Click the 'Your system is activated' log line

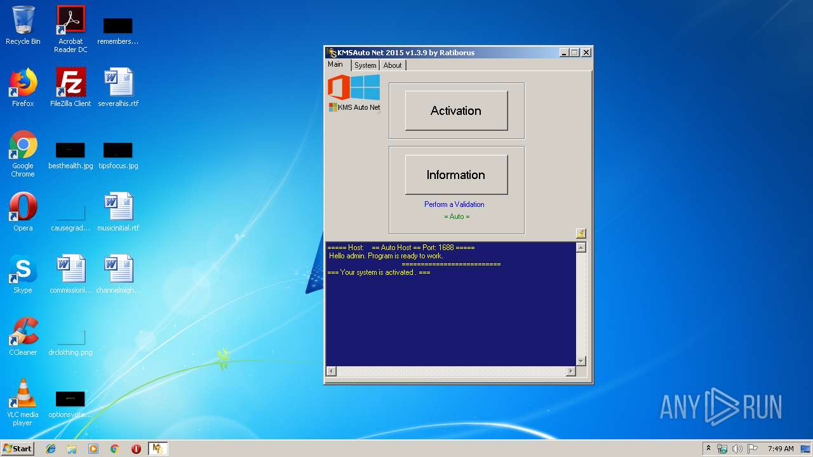point(379,272)
